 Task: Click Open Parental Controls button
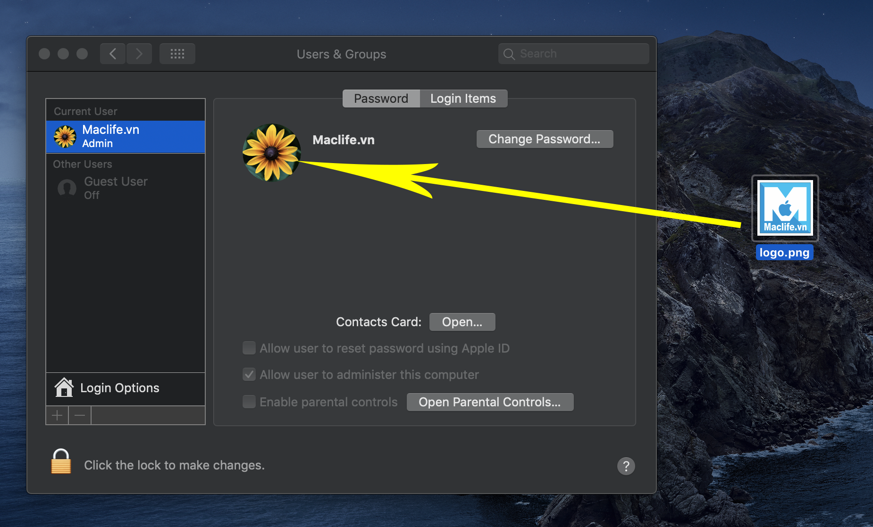(x=489, y=402)
